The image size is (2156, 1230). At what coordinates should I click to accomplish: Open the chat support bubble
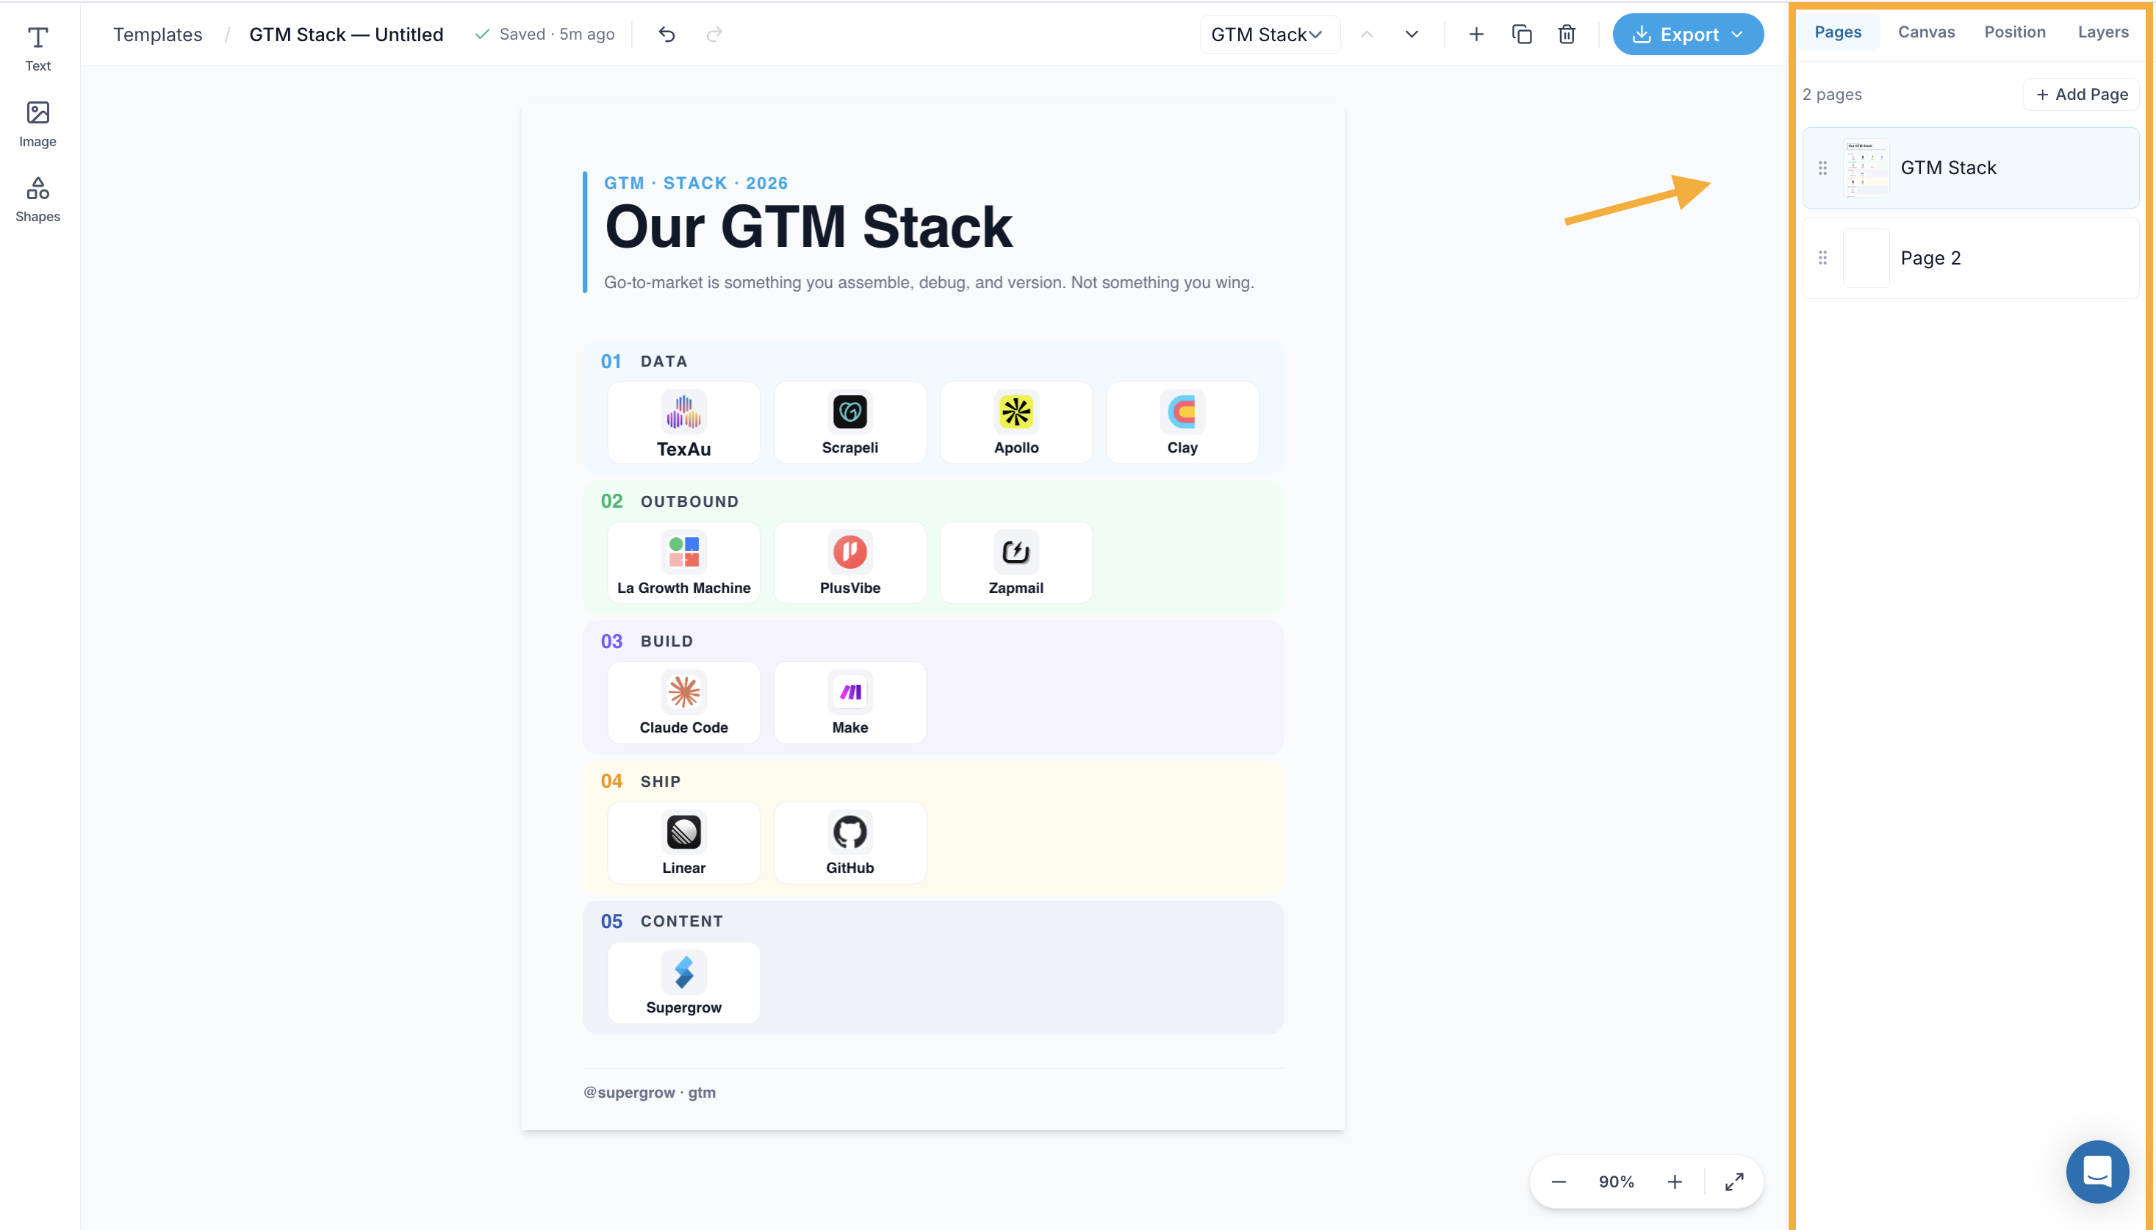2098,1172
